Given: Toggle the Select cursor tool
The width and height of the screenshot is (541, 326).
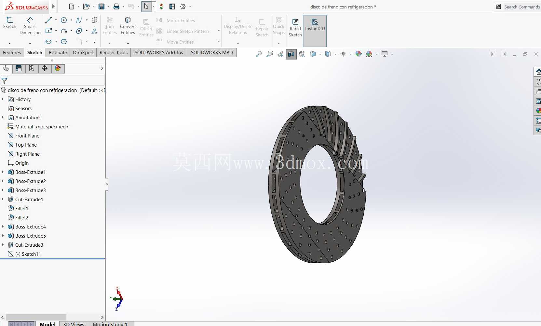Looking at the screenshot, I should pos(146,7).
